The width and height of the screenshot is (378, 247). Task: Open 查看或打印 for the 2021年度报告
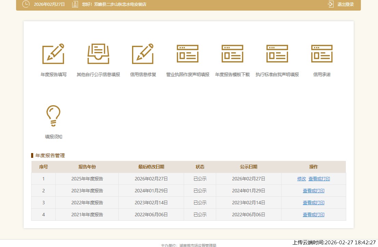tap(313, 215)
